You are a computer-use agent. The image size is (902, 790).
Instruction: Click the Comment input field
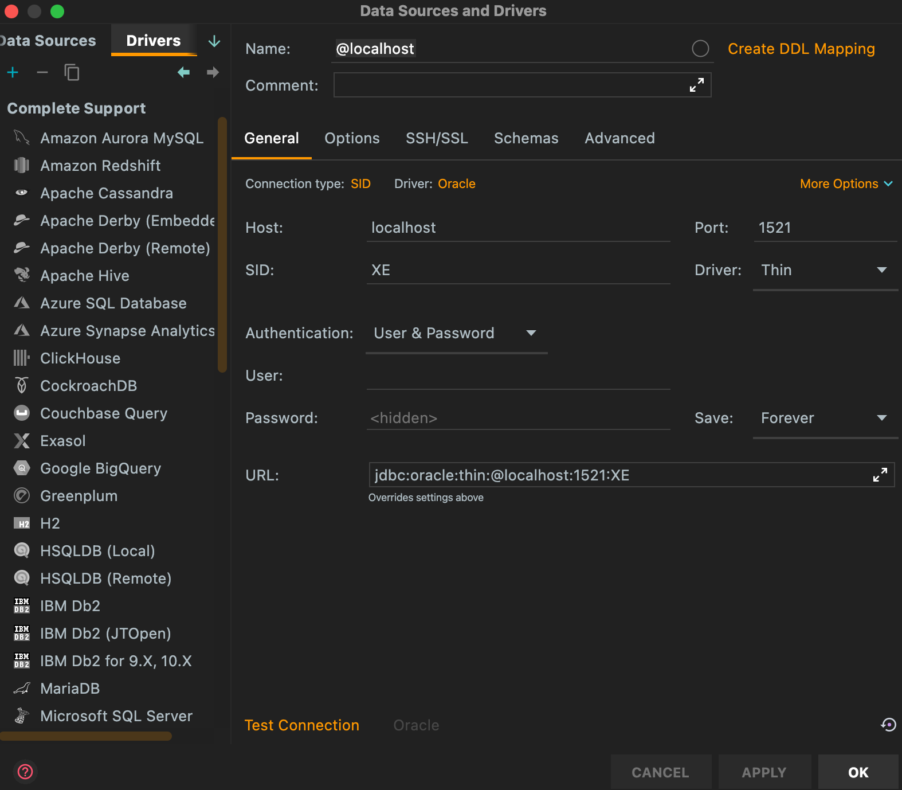(x=522, y=85)
